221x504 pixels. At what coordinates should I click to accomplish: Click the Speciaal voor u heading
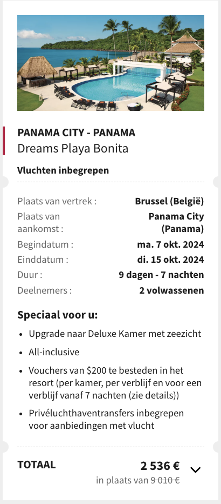(58, 315)
